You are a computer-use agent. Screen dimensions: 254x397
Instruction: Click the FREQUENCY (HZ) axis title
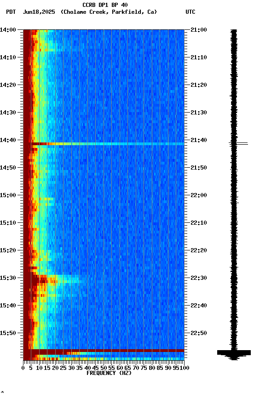[109, 373]
